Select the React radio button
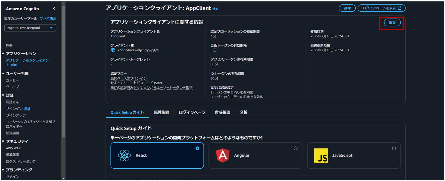Image resolution: width=445 pixels, height=181 pixels. tap(197, 148)
